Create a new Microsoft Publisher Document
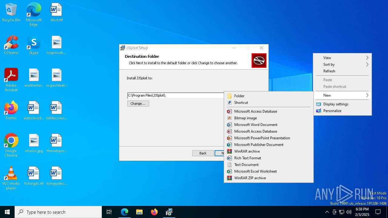The height and width of the screenshot is (218, 388). coord(269,145)
